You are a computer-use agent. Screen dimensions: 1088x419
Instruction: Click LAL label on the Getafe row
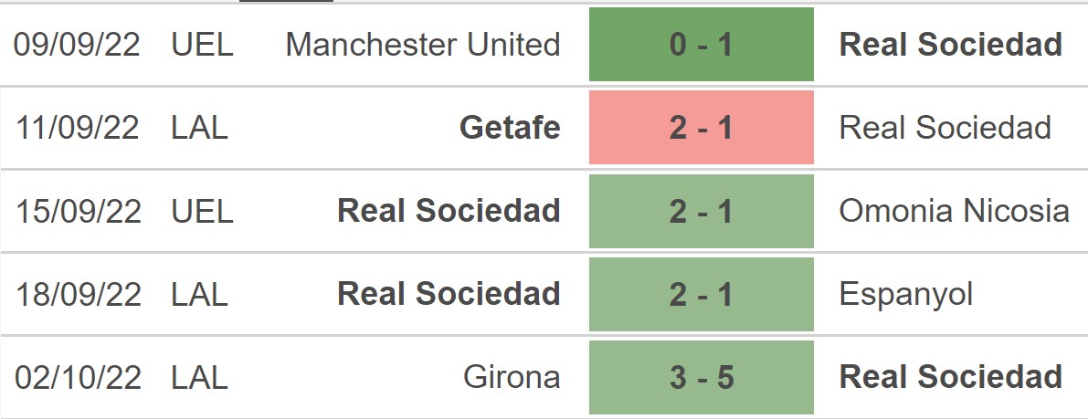pos(199,128)
